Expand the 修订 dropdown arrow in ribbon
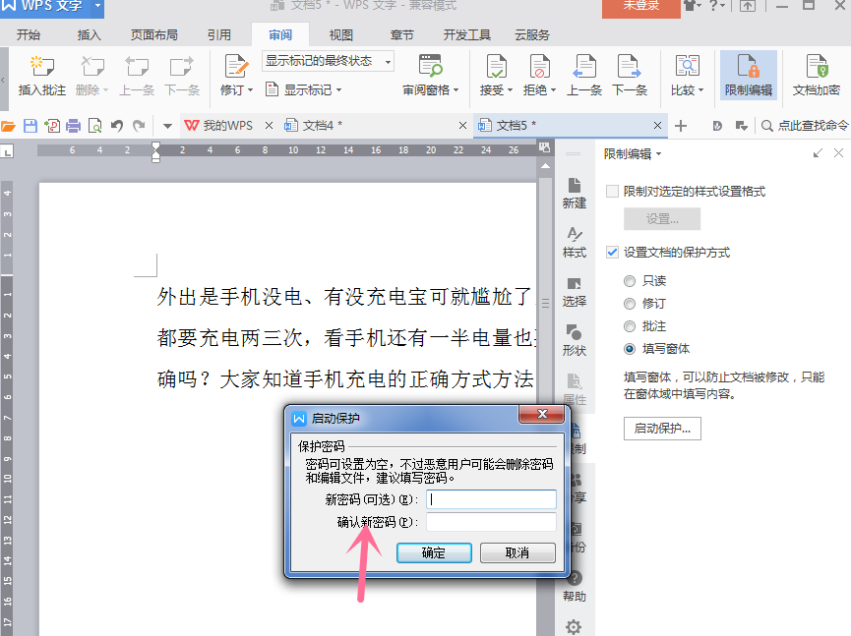The image size is (851, 636). (x=250, y=90)
